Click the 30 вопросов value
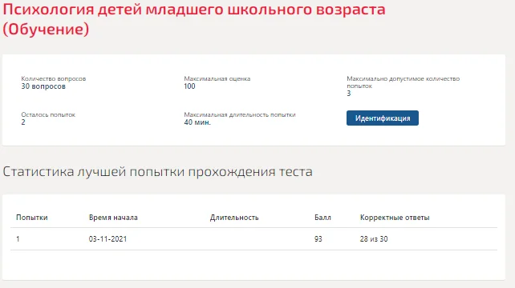 click(x=43, y=86)
